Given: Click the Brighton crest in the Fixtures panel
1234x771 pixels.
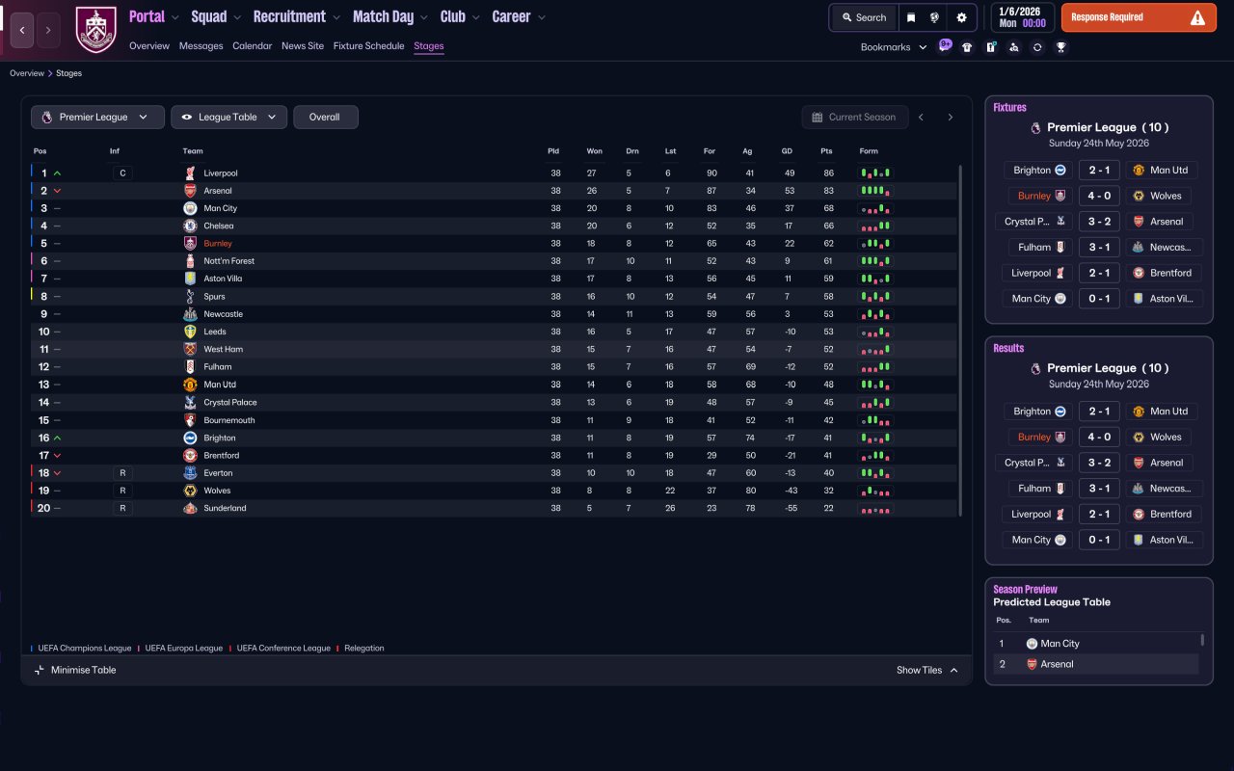Looking at the screenshot, I should [x=1060, y=171].
